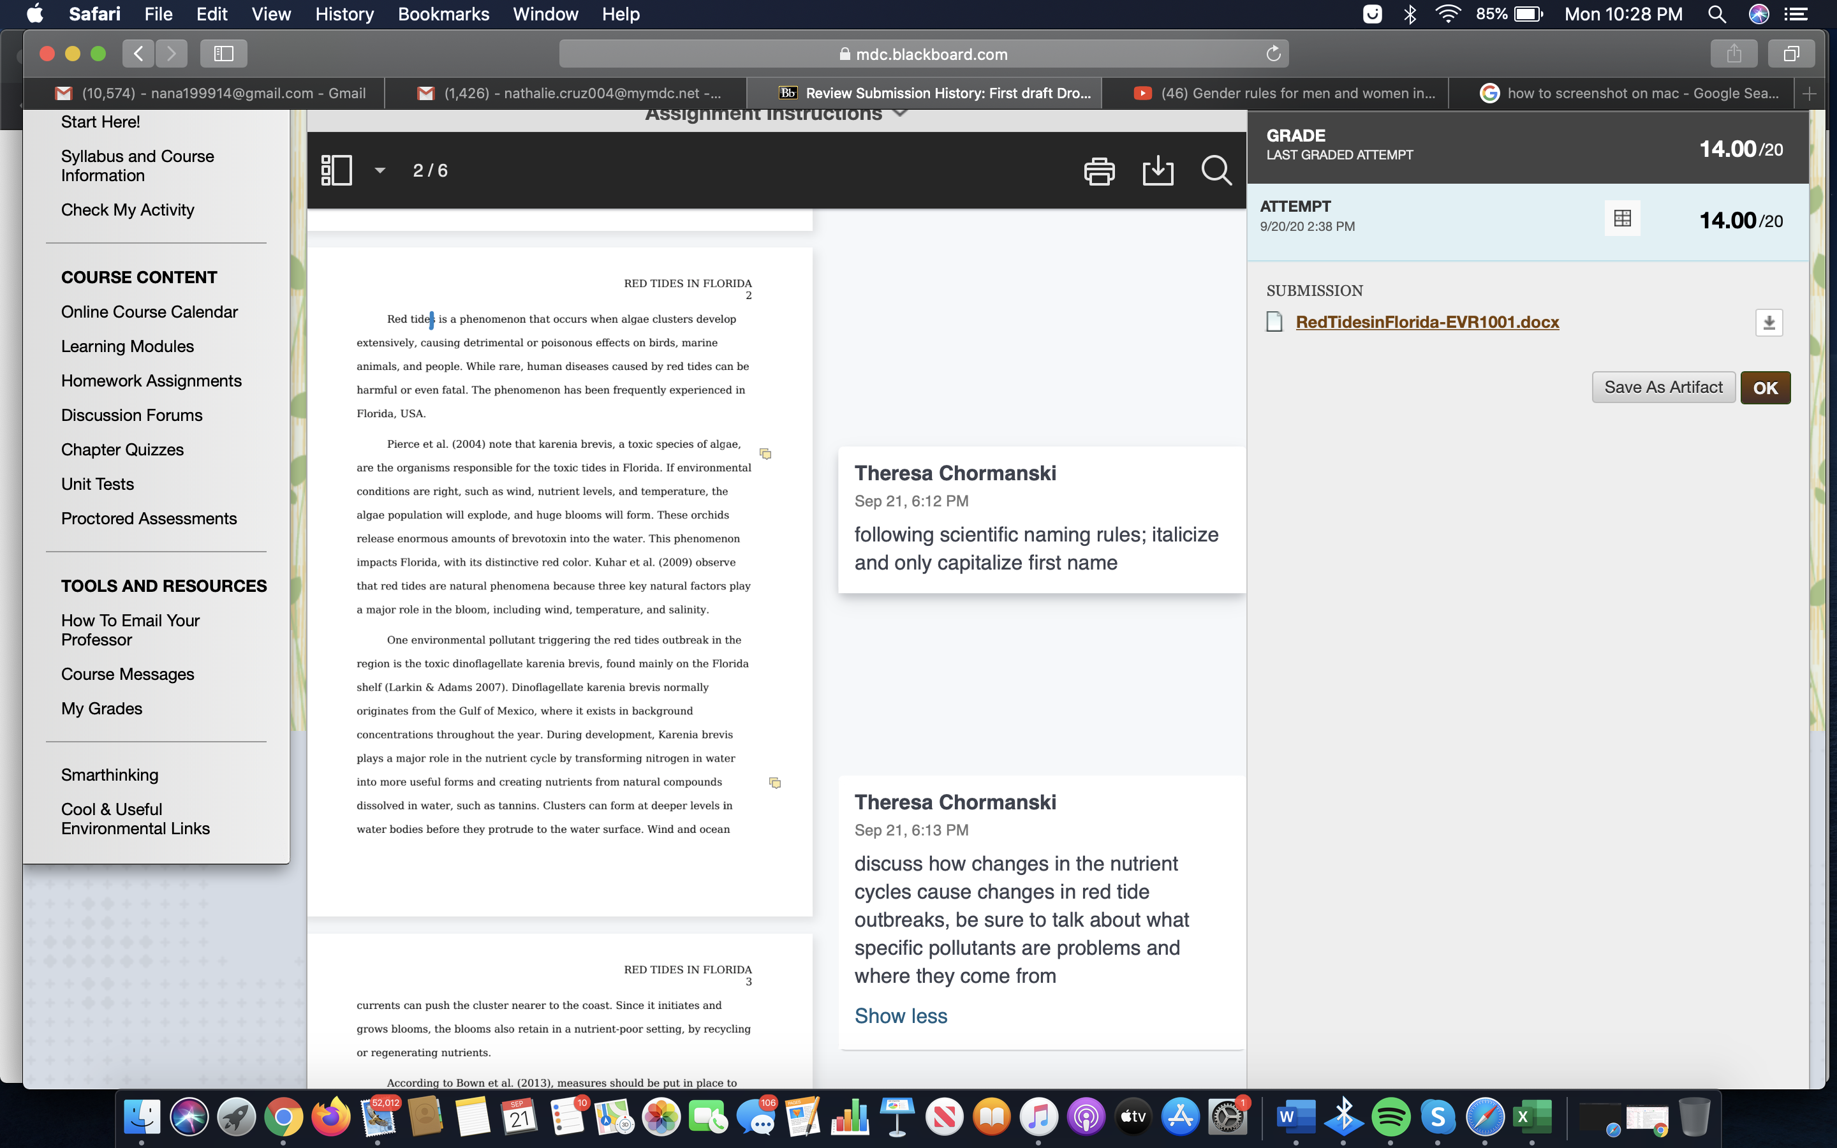Click the Save As Artifact button
1837x1148 pixels.
1662,387
